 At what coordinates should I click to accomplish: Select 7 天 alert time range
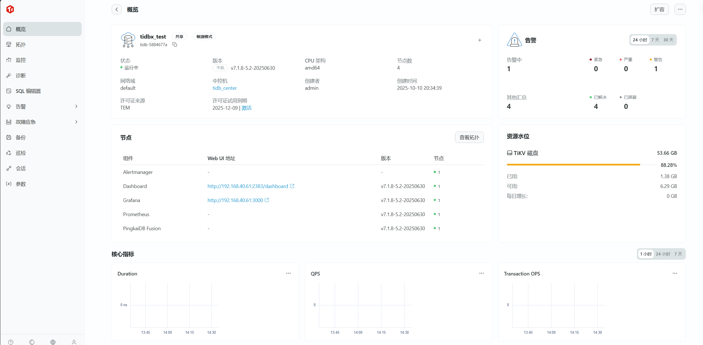click(655, 40)
